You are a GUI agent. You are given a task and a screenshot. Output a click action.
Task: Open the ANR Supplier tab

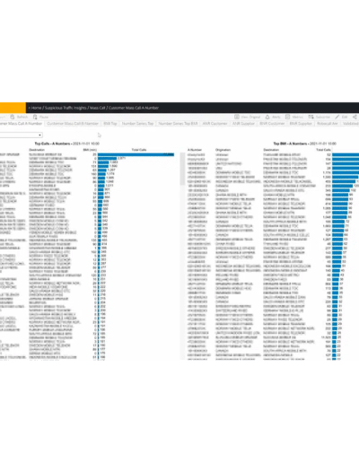[243, 124]
